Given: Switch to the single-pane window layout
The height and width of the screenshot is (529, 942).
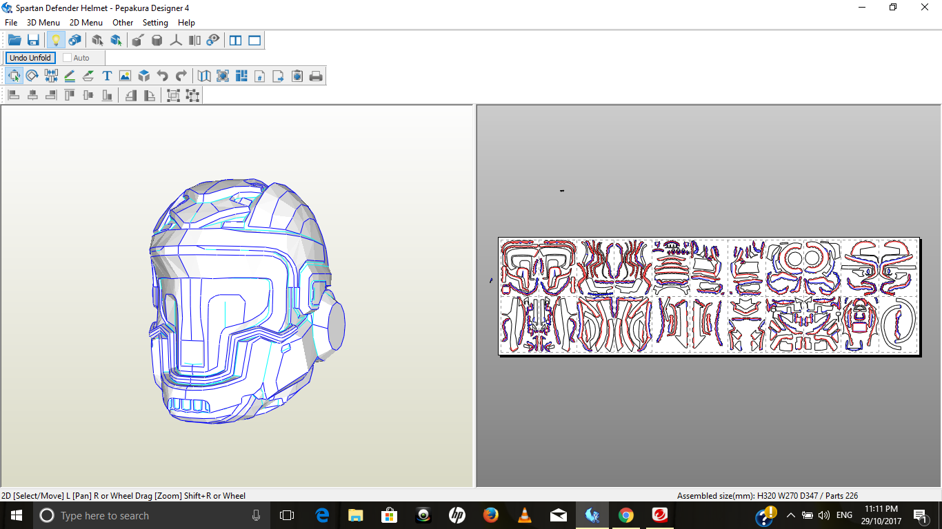Looking at the screenshot, I should tap(254, 41).
